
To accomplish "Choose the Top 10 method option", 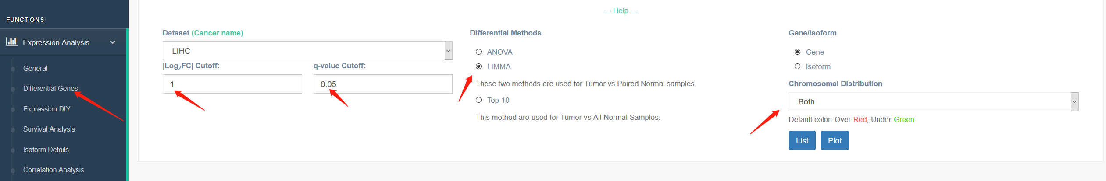I will tap(479, 100).
